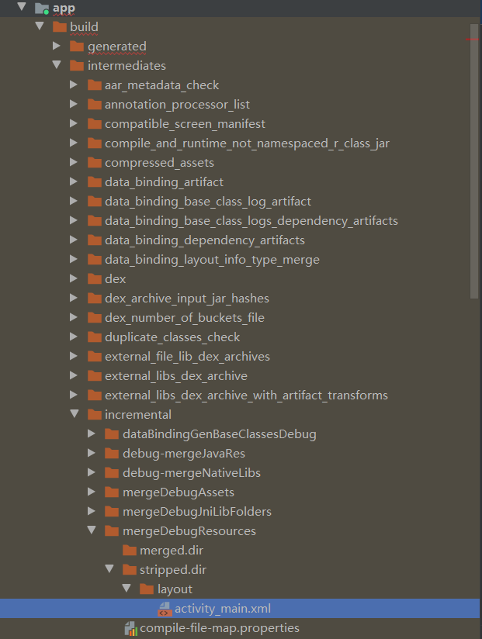The height and width of the screenshot is (639, 482).
Task: Click the build folder icon
Action: [60, 27]
